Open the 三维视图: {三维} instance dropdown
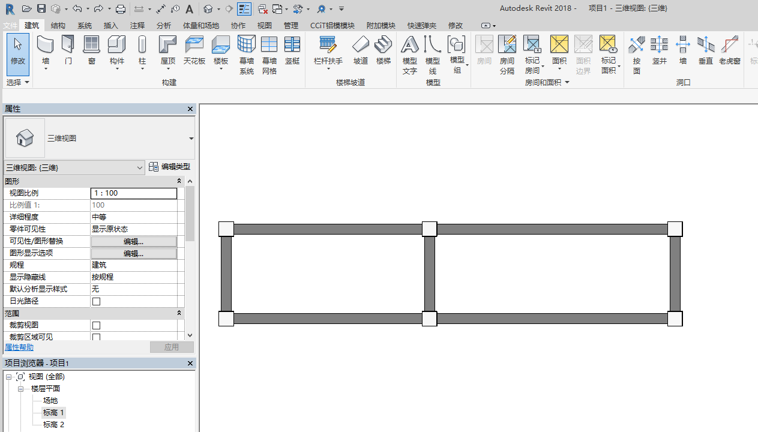The width and height of the screenshot is (758, 432). click(x=74, y=167)
